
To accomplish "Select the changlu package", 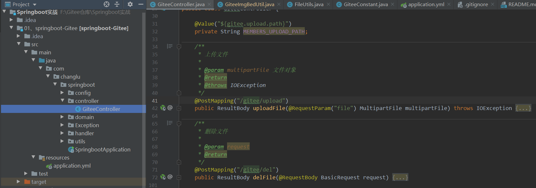I will click(x=70, y=77).
